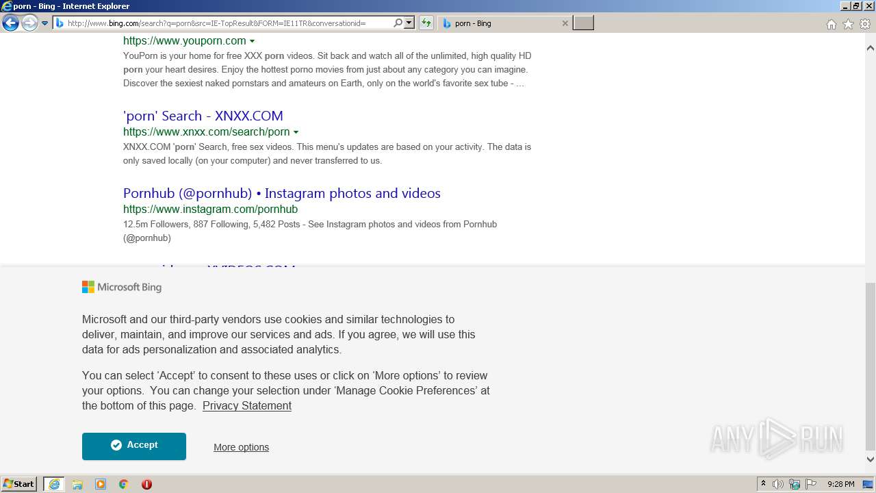Click the Show desktop button

point(868,484)
